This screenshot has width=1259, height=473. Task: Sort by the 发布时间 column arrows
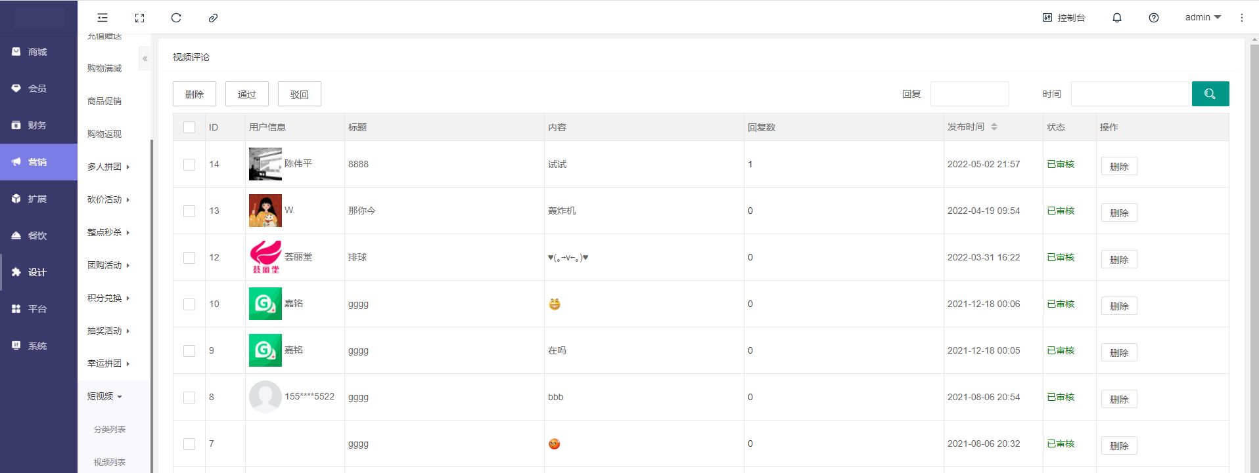click(994, 127)
